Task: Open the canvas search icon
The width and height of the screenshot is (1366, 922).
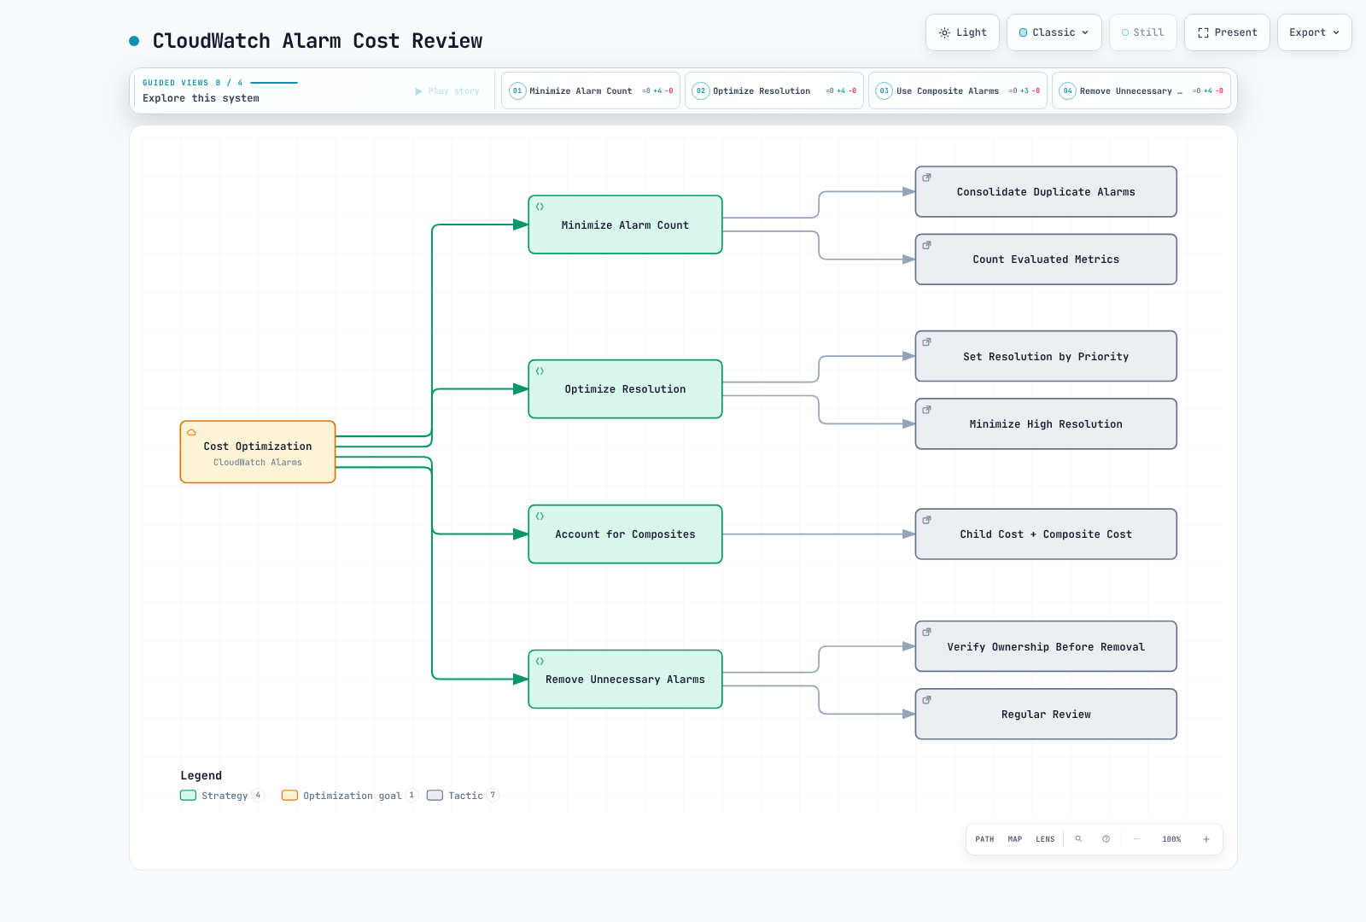Action: point(1078,839)
